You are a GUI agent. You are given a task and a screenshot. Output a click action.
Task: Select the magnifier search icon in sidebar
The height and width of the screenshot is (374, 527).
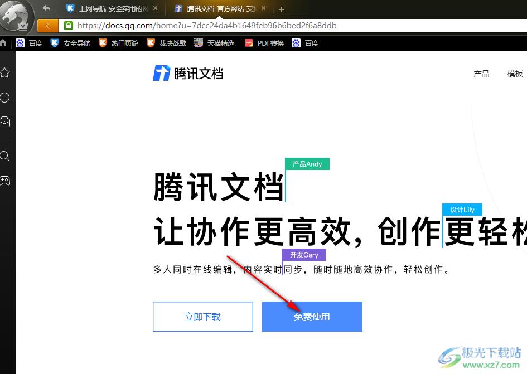click(x=5, y=156)
